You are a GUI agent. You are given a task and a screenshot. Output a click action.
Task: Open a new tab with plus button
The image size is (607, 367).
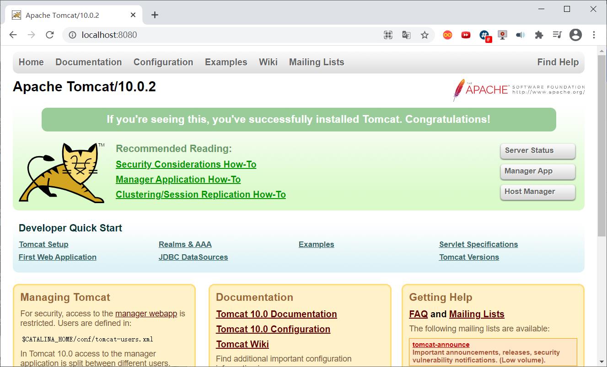click(155, 15)
